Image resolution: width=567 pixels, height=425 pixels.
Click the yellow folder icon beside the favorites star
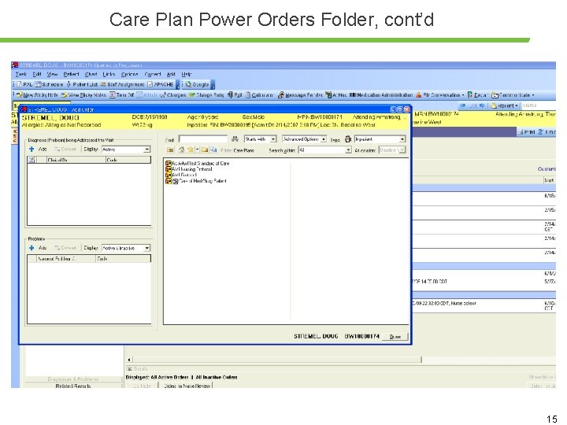(205, 150)
